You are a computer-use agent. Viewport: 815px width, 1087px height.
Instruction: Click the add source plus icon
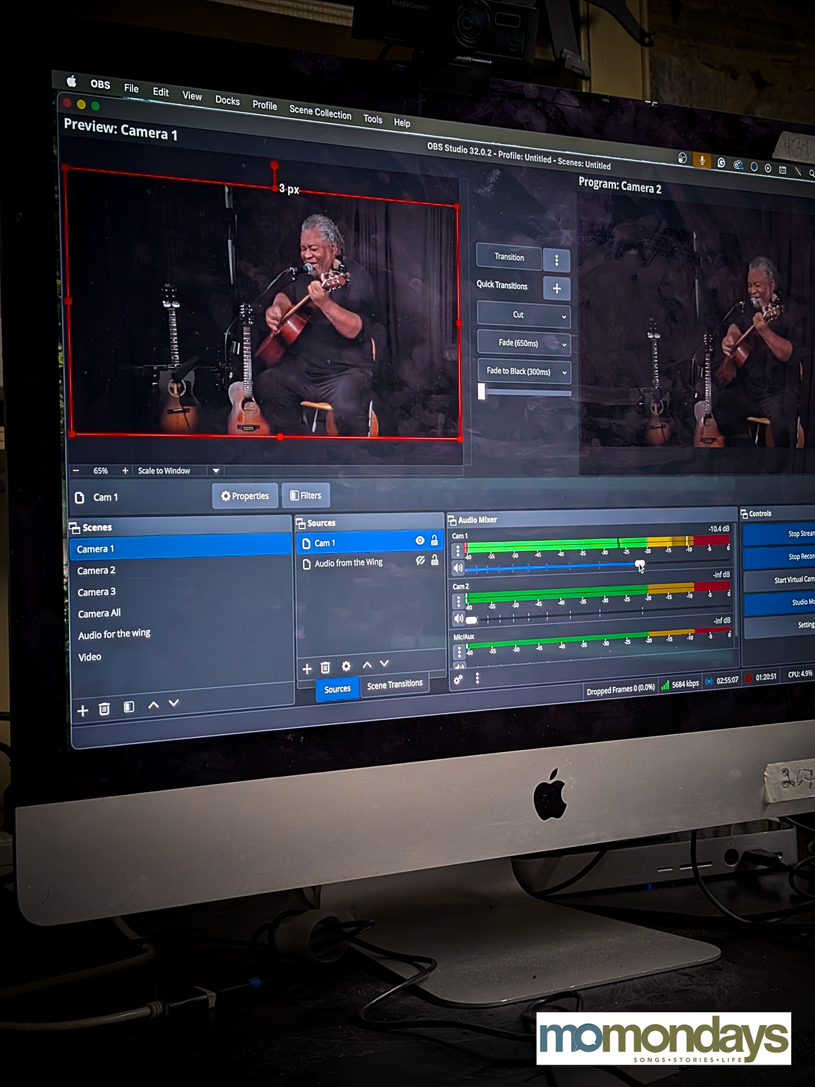tap(307, 669)
